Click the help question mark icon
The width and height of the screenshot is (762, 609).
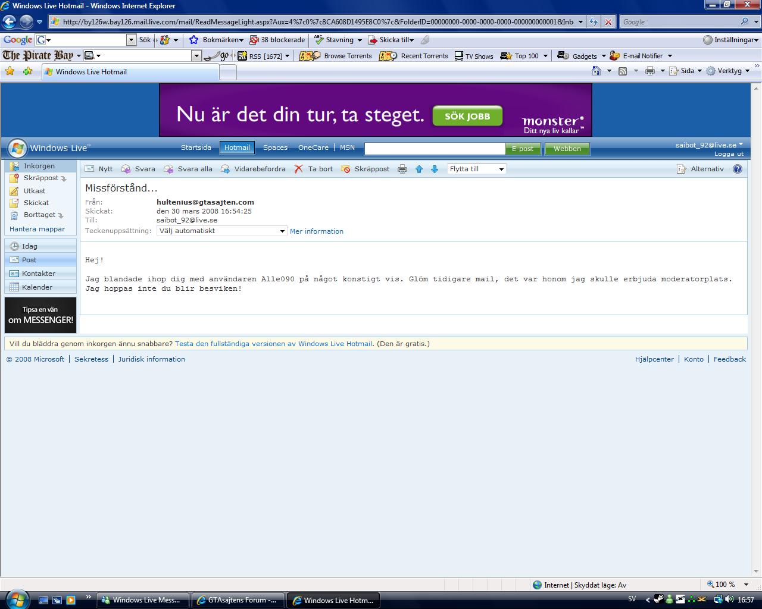[738, 169]
